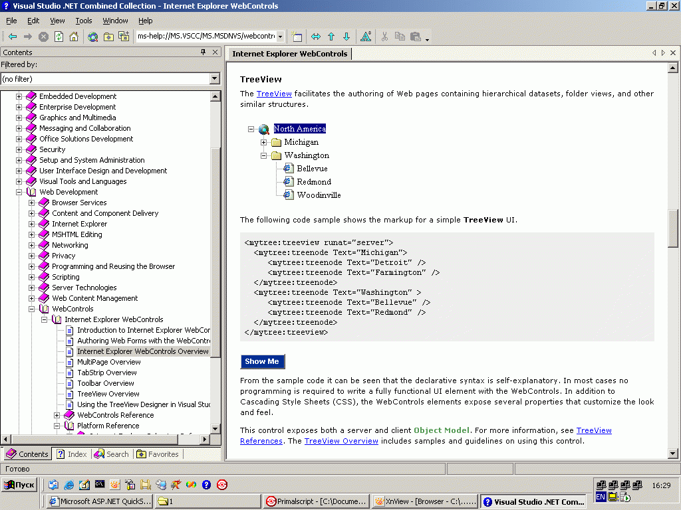The width and height of the screenshot is (681, 510).
Task: Open the web search globe icon
Action: (x=92, y=37)
